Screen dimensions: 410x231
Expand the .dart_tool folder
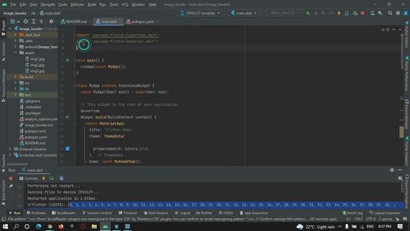pos(15,35)
